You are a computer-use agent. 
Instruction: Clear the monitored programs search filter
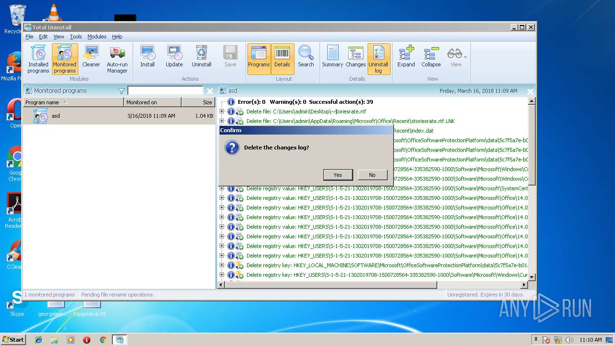210,91
